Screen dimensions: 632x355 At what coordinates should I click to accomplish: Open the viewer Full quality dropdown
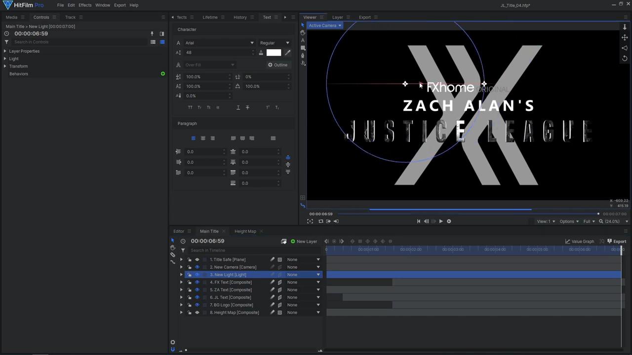(589, 221)
